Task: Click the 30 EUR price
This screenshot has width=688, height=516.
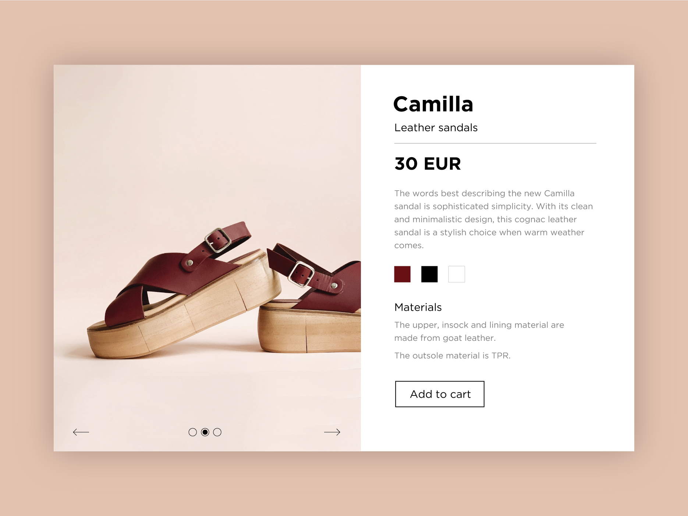Action: tap(428, 164)
